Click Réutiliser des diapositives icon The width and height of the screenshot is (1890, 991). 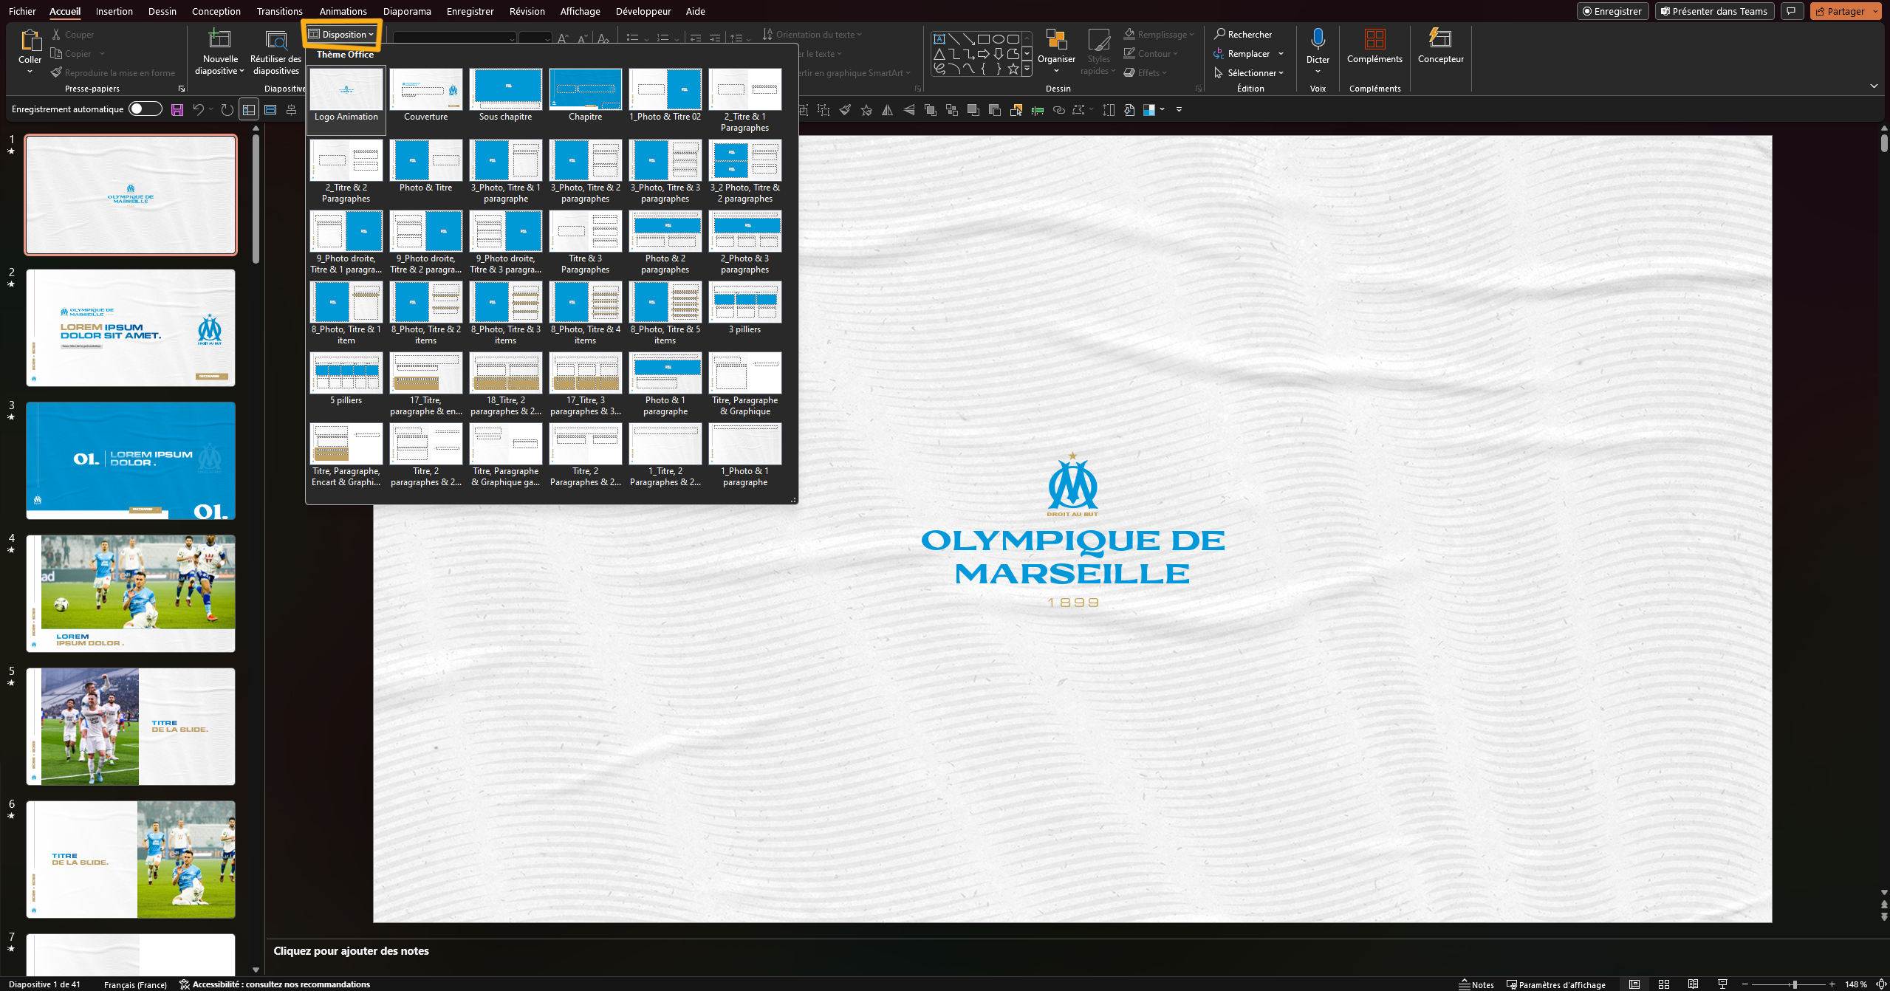[x=276, y=40]
